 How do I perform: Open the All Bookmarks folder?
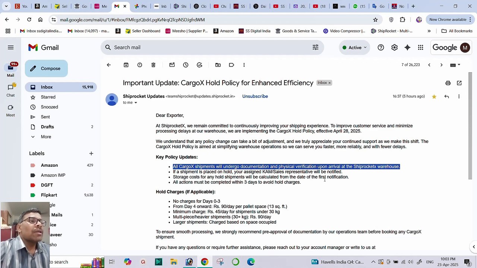[x=457, y=31]
